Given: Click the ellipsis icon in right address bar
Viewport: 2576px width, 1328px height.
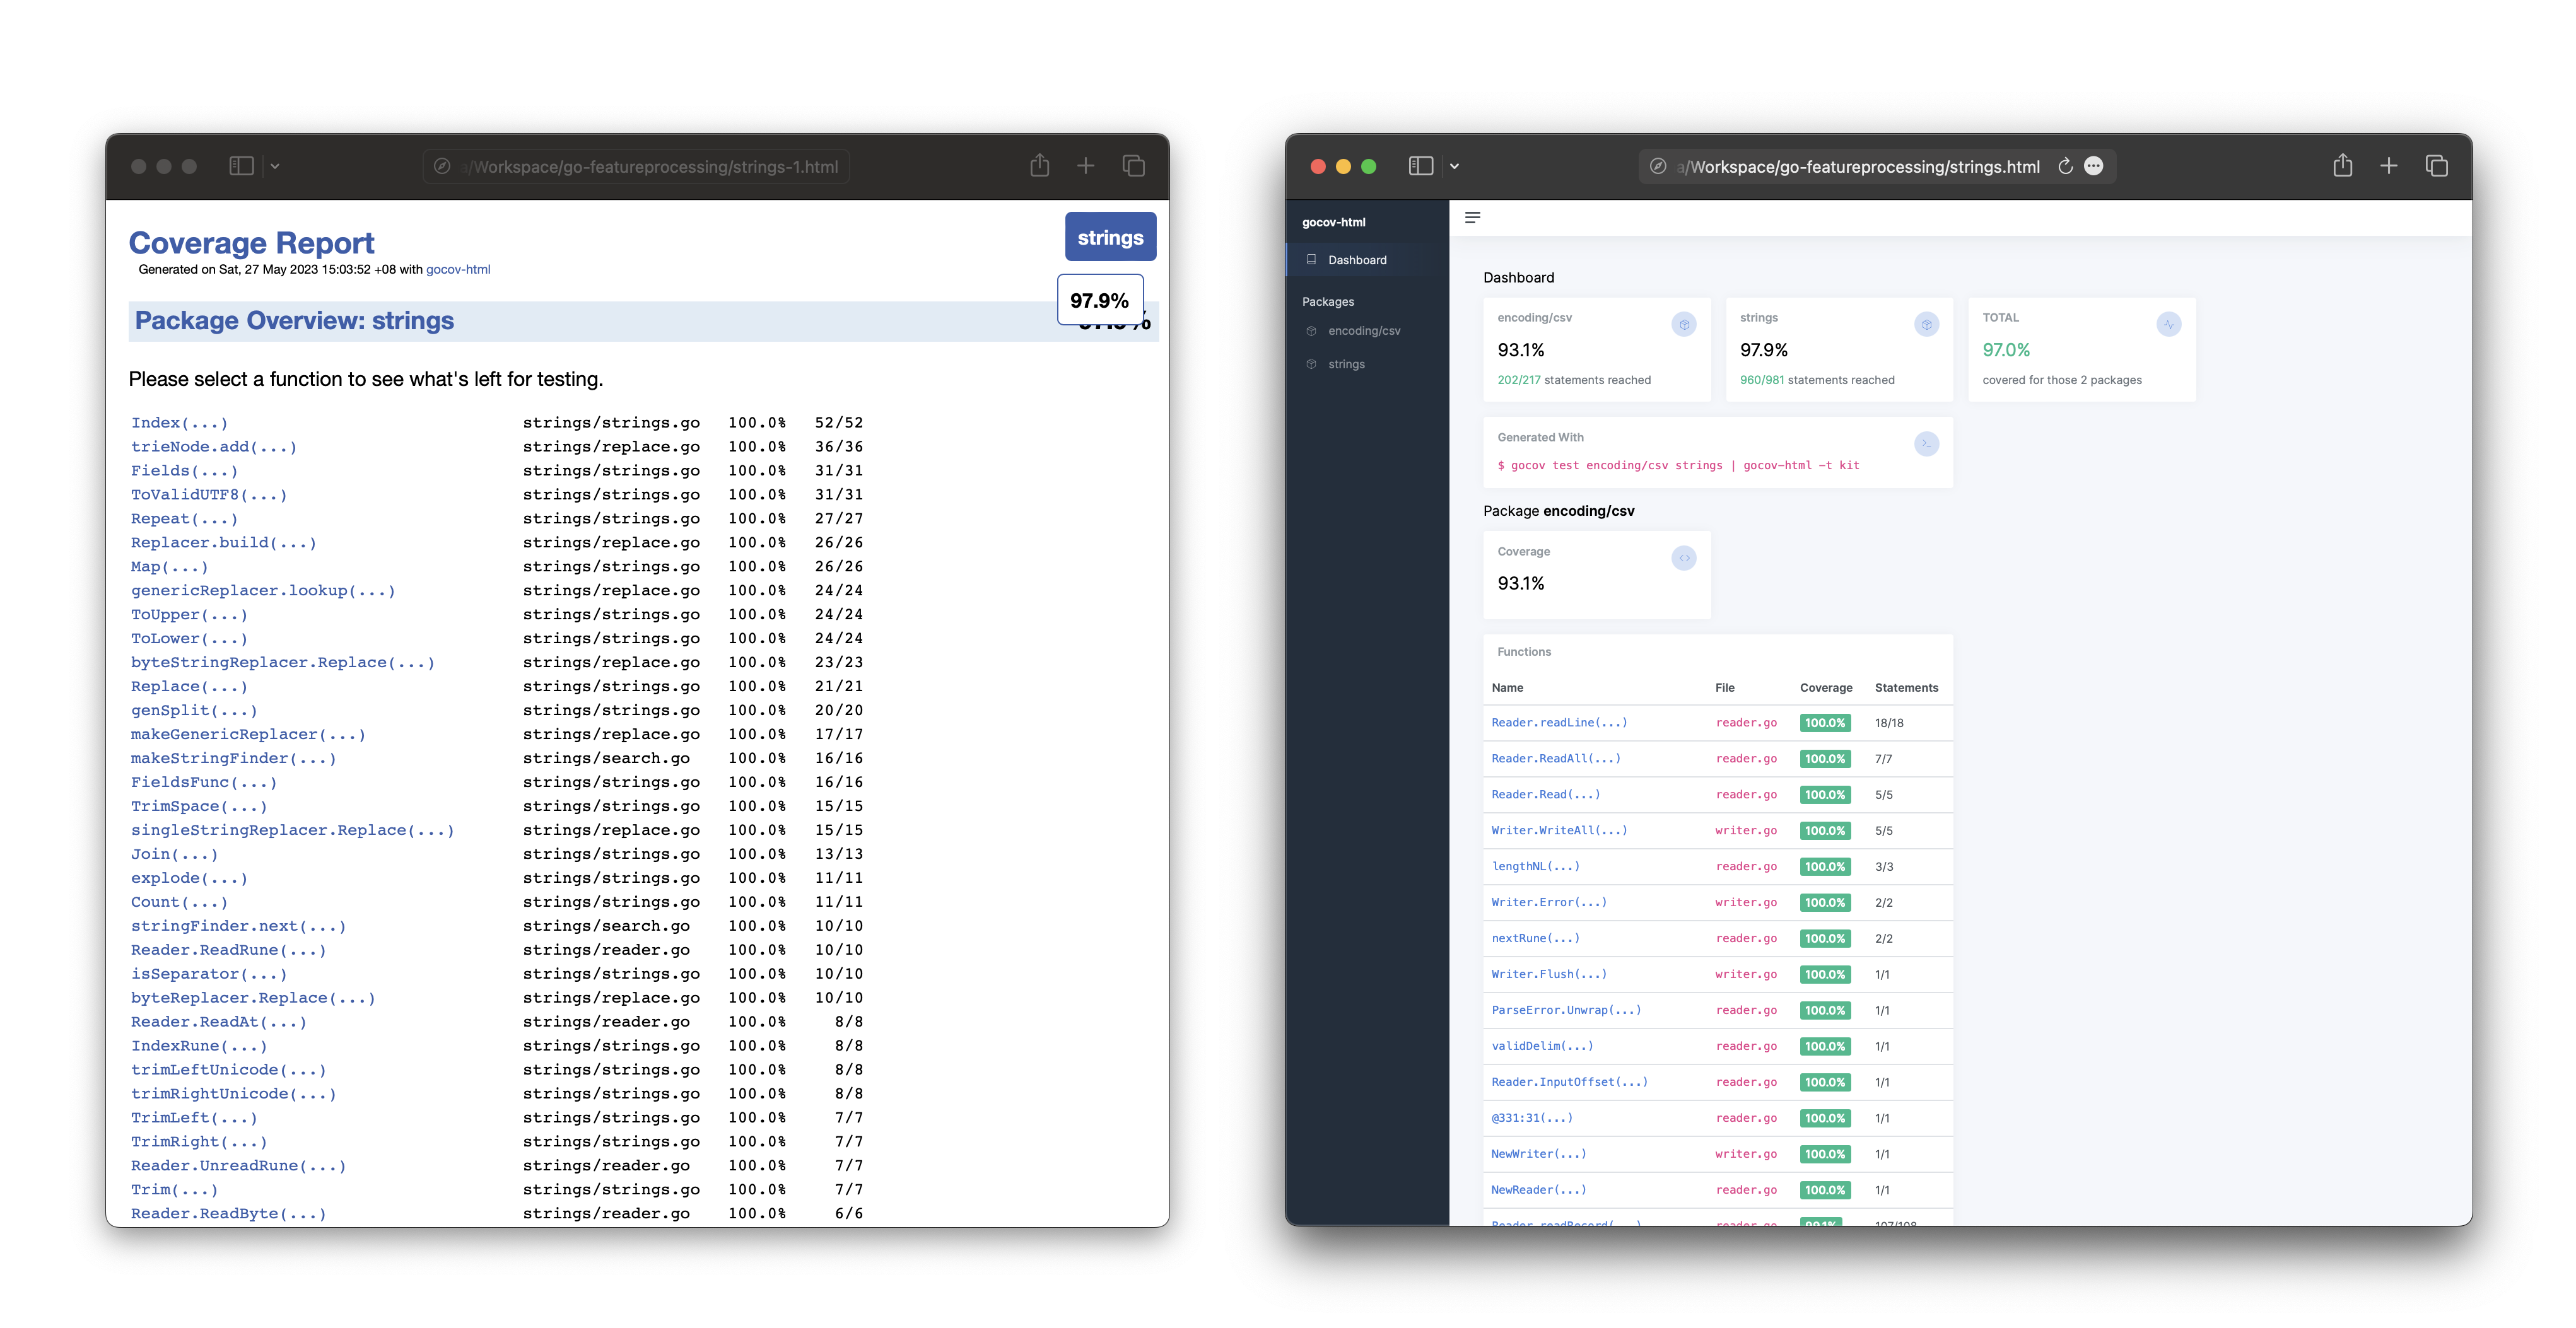Looking at the screenshot, I should (x=2094, y=166).
